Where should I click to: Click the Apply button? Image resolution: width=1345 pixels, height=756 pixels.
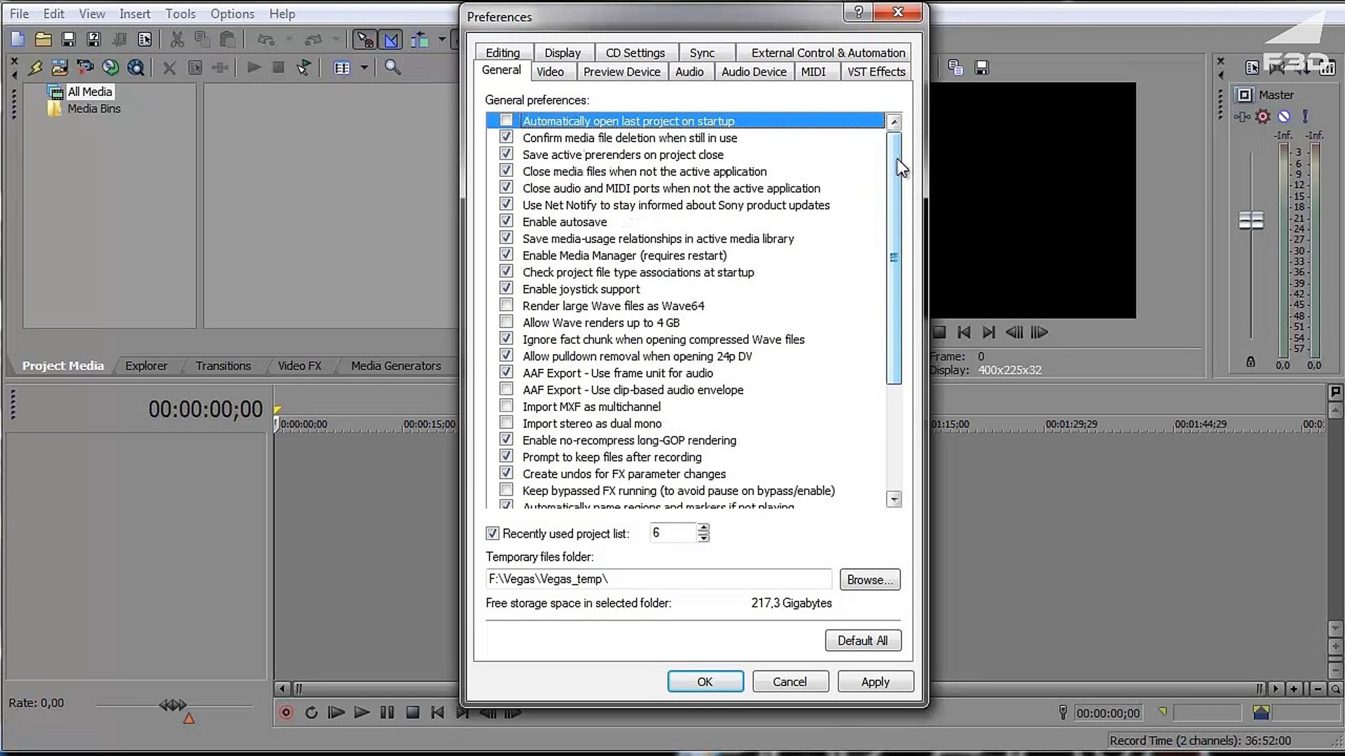tap(876, 682)
